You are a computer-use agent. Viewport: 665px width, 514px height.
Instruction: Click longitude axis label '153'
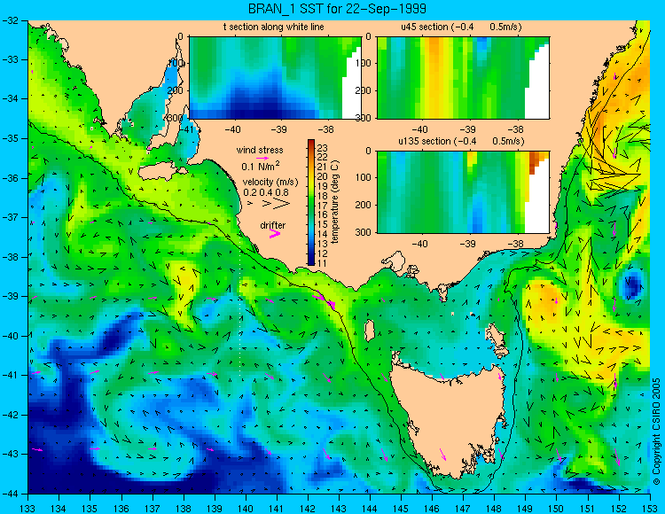tap(650, 508)
